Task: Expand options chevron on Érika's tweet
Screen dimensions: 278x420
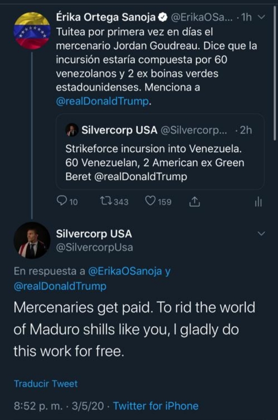Action: point(261,17)
